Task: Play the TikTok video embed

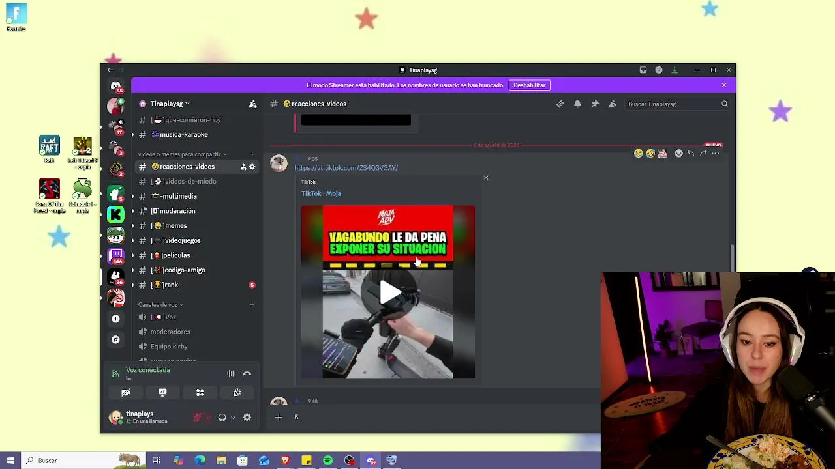Action: tap(388, 292)
